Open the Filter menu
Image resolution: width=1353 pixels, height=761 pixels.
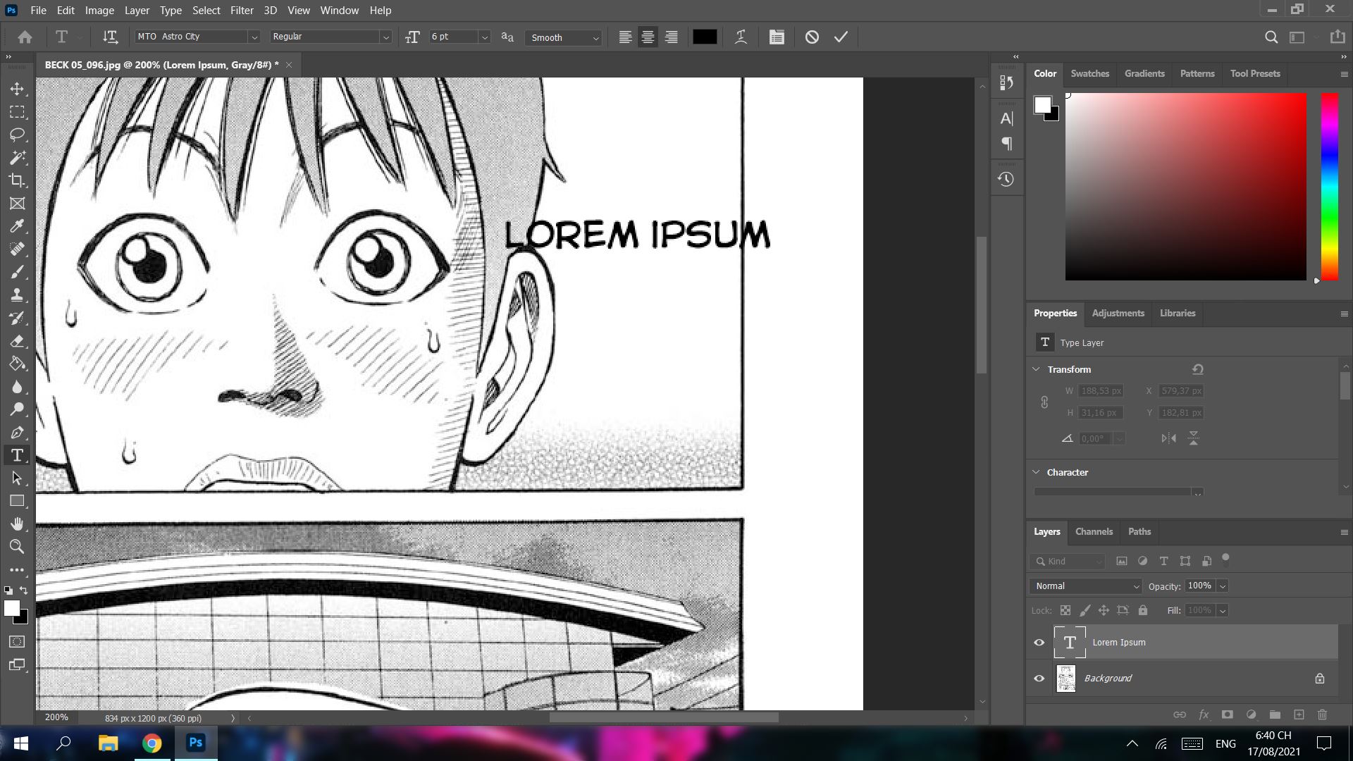[x=242, y=10]
